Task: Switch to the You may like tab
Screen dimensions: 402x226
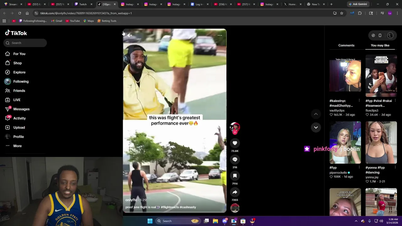Action: [380, 46]
